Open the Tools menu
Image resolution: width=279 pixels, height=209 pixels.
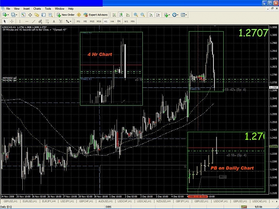(48, 9)
